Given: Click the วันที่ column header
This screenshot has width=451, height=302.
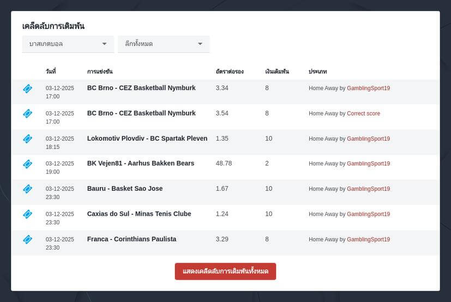Looking at the screenshot, I should pos(51,72).
